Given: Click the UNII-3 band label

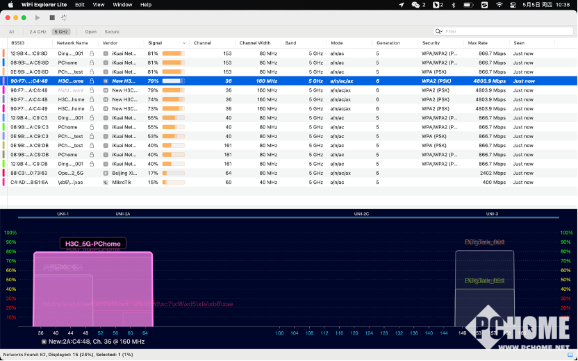Looking at the screenshot, I should [492, 214].
